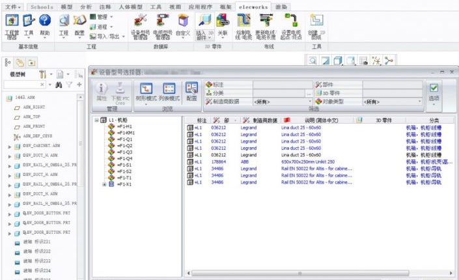Viewport: 459px width, 280px height.
Task: Click the binoculars search icon in model tree
Action: [x=59, y=85]
